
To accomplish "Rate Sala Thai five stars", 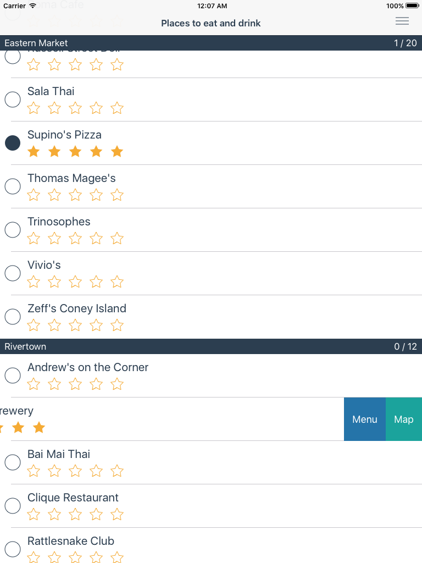I will 117,108.
